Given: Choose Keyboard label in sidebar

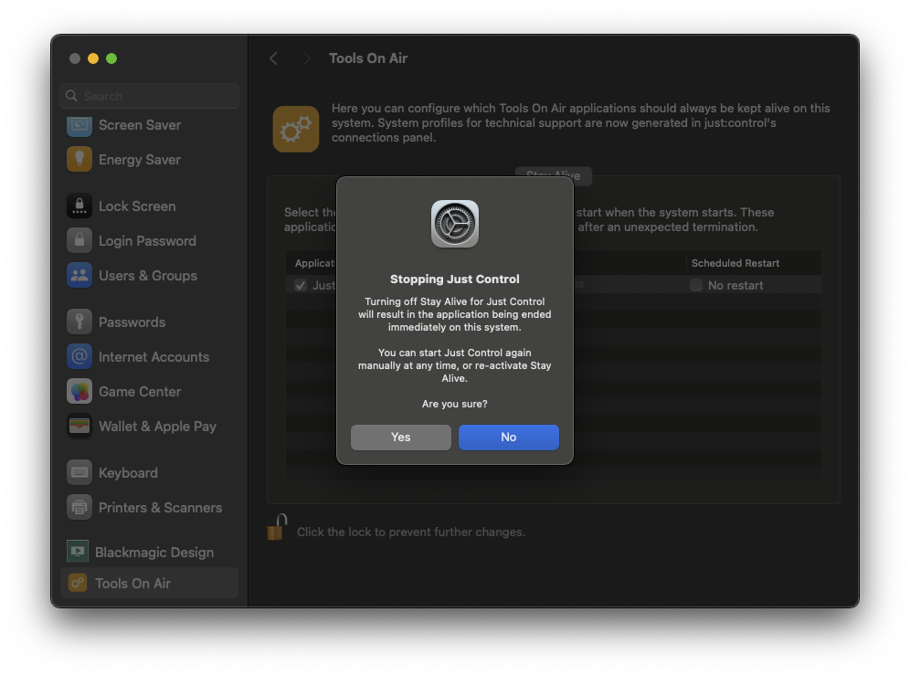Looking at the screenshot, I should pos(128,473).
